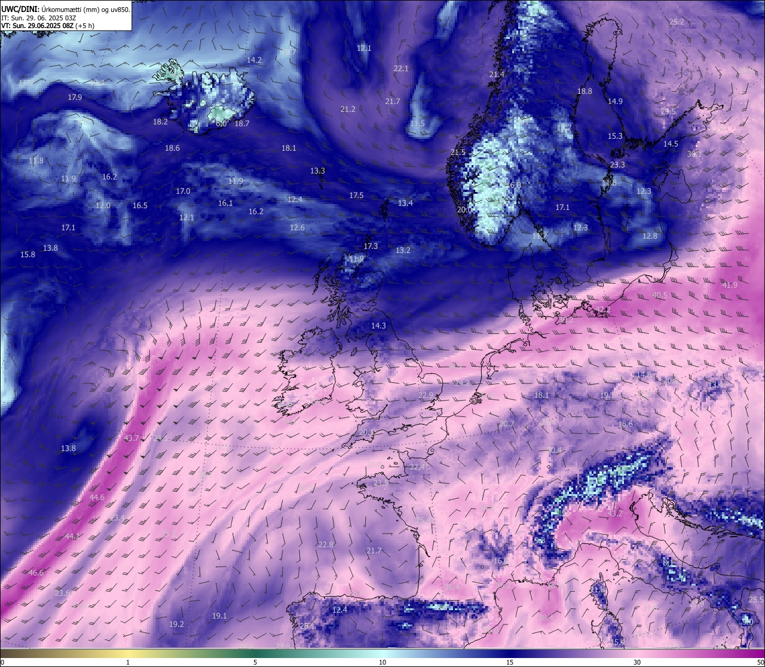Select the 22.9 value label

coord(426,395)
